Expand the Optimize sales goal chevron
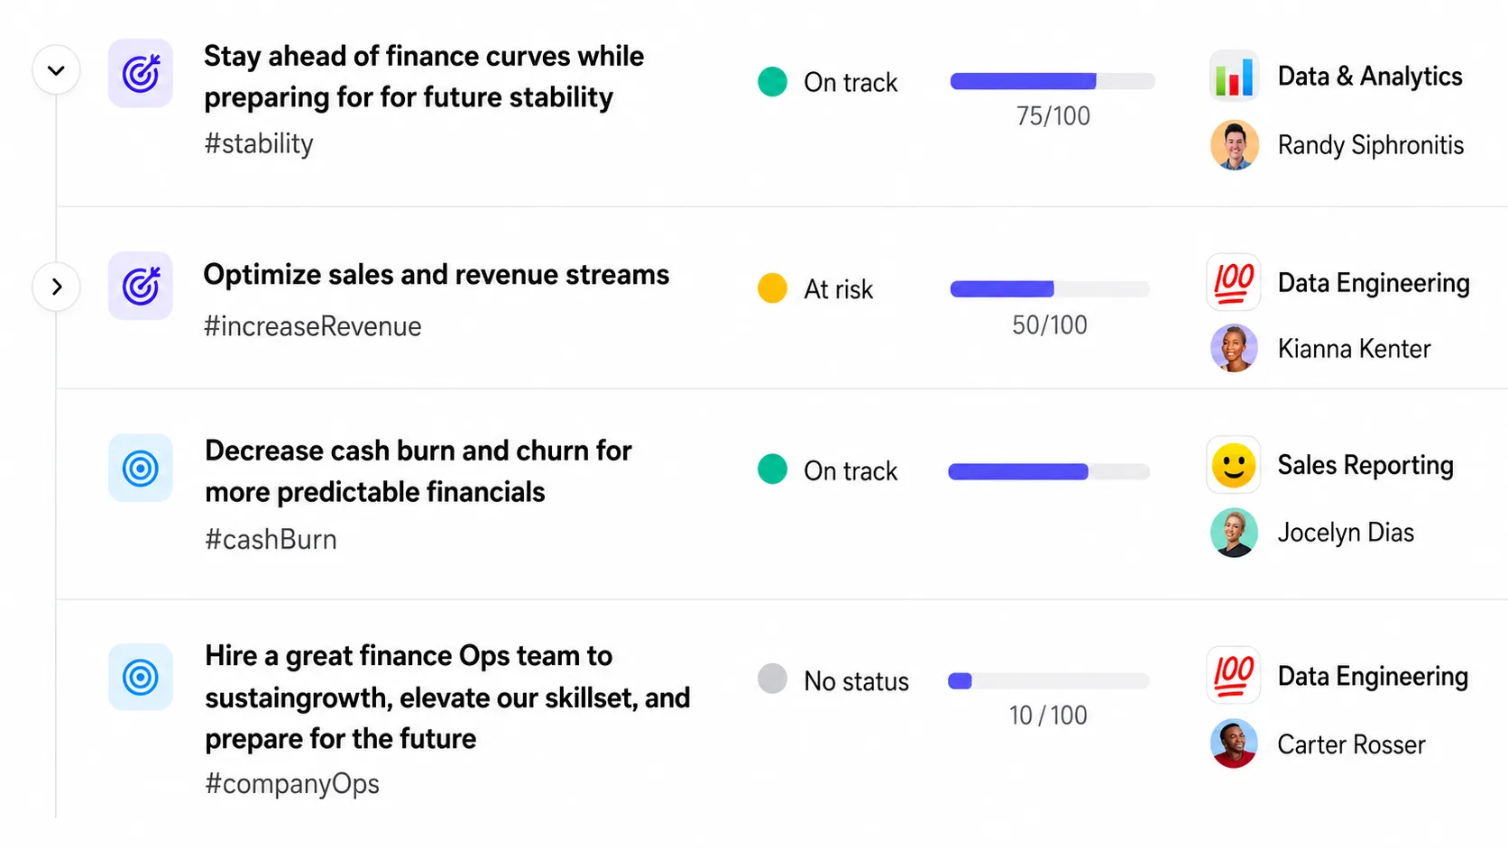Viewport: 1508px width, 848px height. coord(56,287)
